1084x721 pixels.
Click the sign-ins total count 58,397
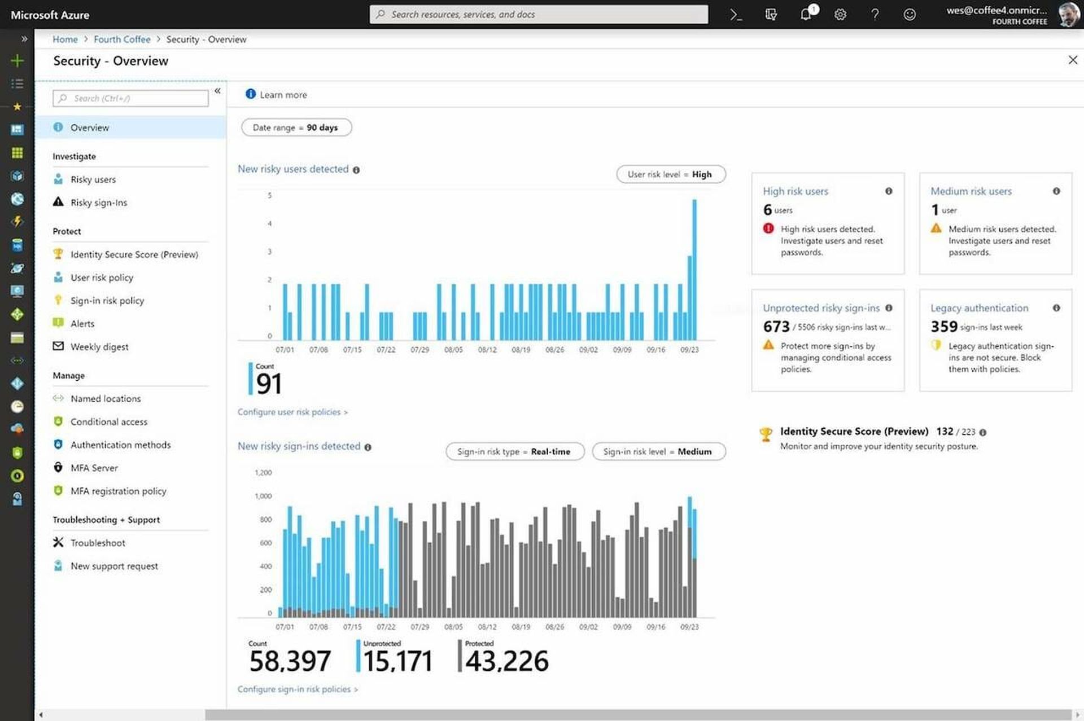[290, 661]
